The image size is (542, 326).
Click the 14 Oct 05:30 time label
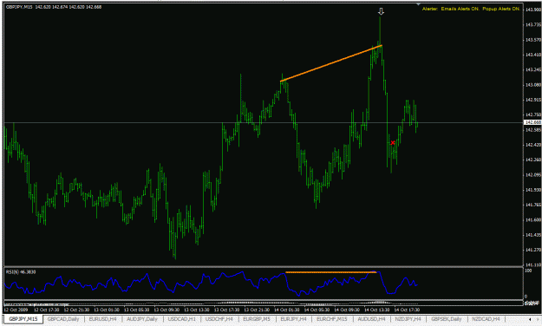[317, 310]
